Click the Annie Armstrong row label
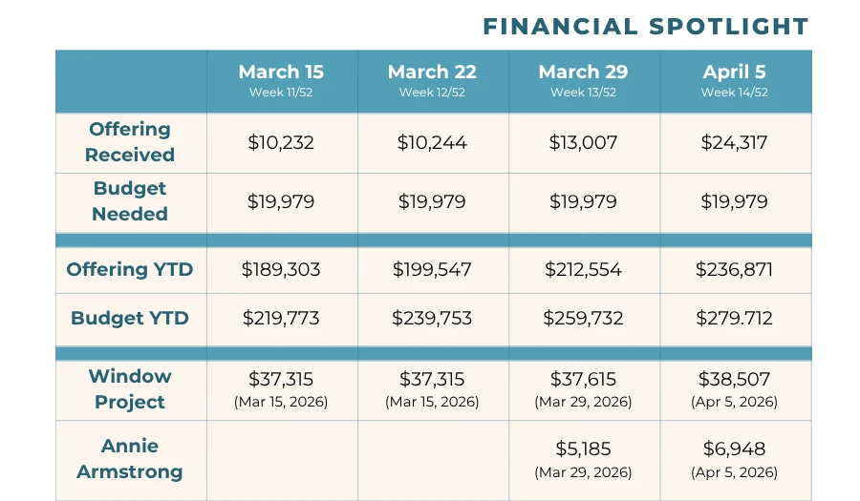Screen dimensions: 860x501 pos(130,458)
